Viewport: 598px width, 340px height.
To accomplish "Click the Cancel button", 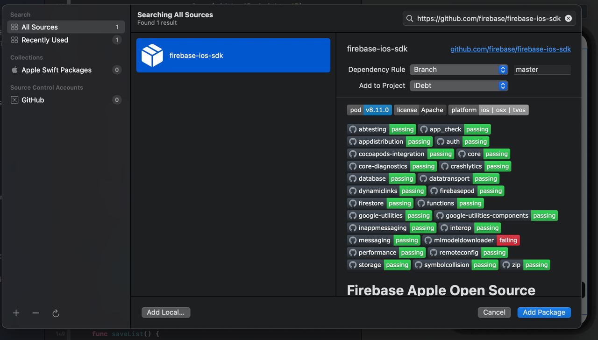I will (x=494, y=312).
